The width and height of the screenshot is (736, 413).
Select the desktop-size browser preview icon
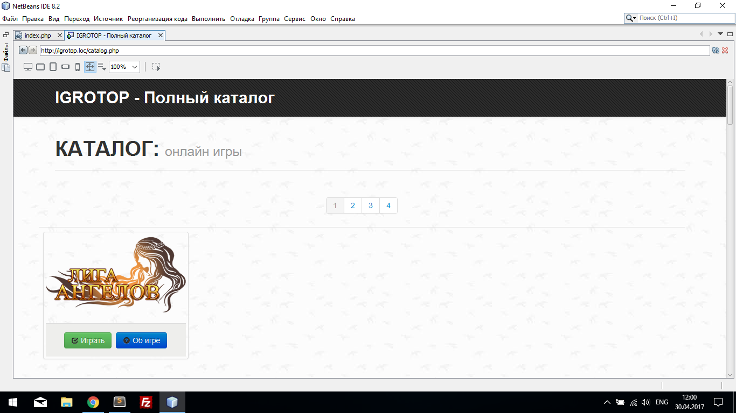pyautogui.click(x=28, y=67)
